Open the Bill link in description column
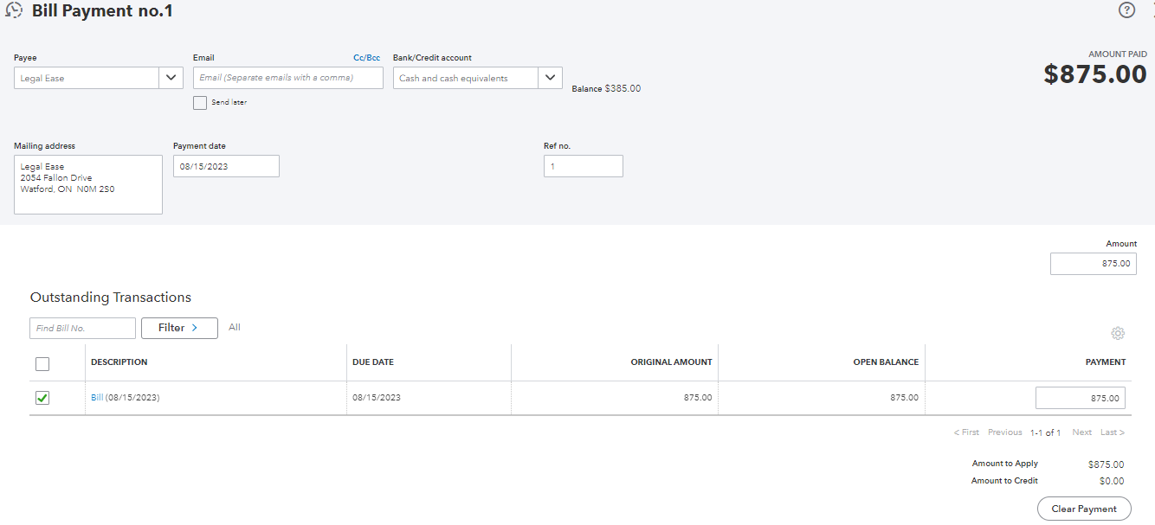The height and width of the screenshot is (525, 1155). click(97, 398)
